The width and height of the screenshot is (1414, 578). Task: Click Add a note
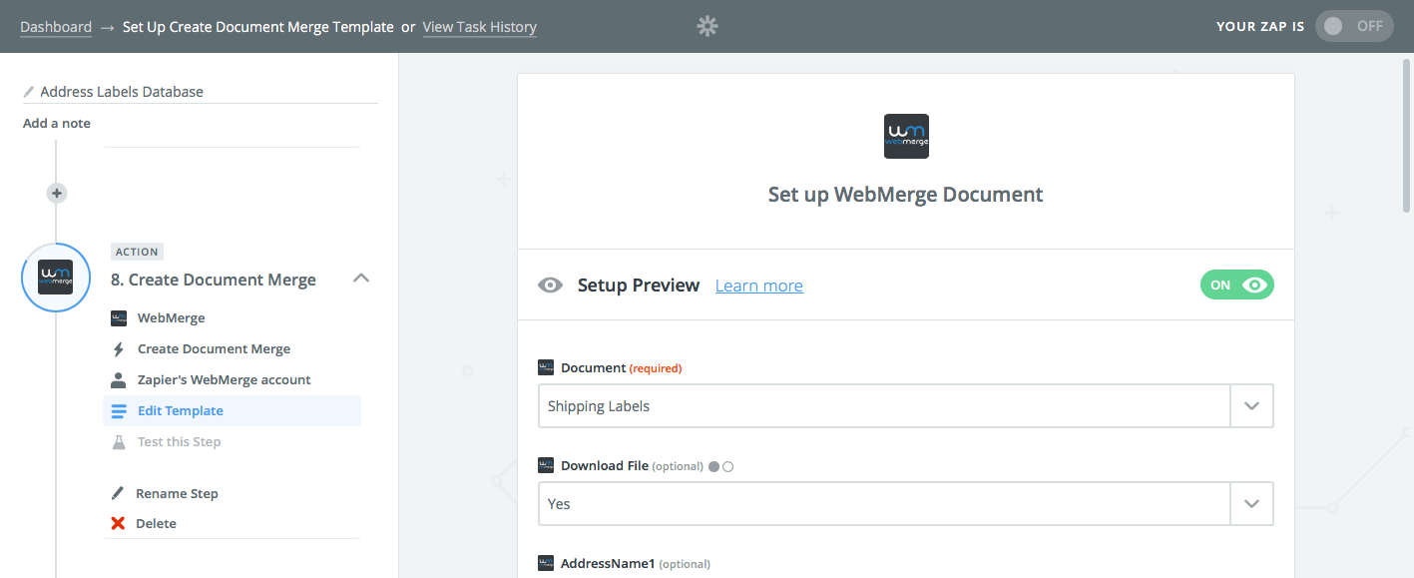[x=57, y=124]
